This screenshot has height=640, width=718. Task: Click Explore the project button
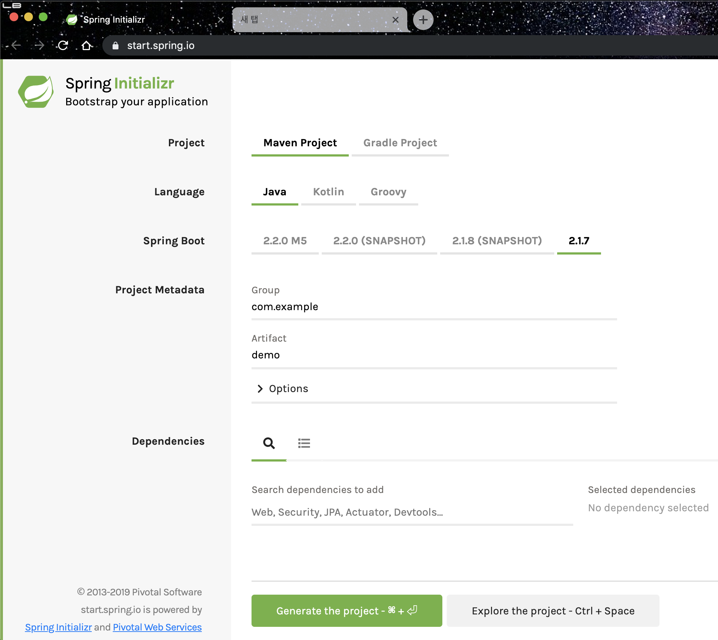pyautogui.click(x=553, y=611)
